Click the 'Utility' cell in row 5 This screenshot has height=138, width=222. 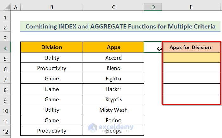coord(52,58)
